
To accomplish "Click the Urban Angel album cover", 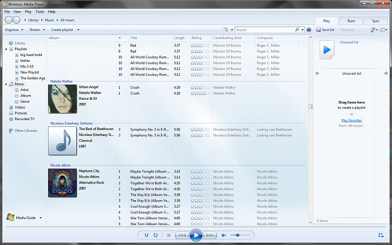I will tap(63, 99).
